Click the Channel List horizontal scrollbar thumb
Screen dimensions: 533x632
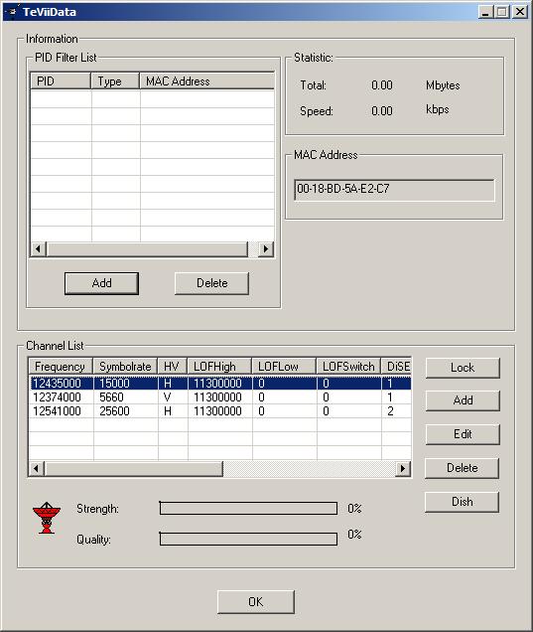(134, 468)
